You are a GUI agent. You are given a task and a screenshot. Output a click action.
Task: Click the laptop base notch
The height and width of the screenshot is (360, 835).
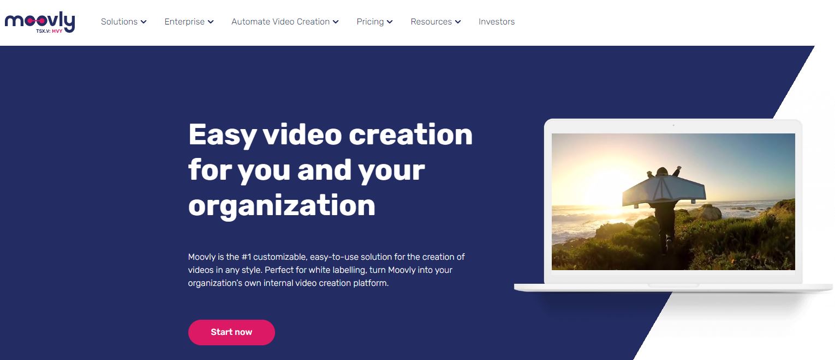673,285
